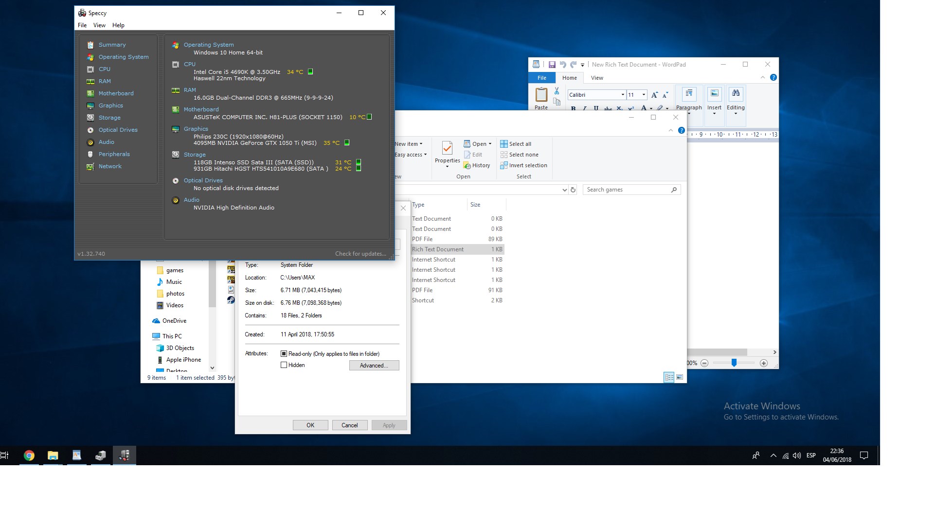Open the File tab in WordPad

542,78
